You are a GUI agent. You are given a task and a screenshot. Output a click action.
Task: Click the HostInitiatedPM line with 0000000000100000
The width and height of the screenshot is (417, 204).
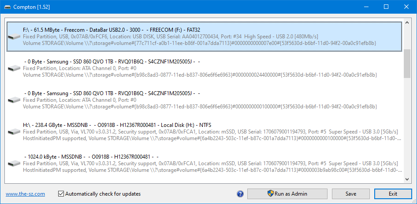click(212, 138)
